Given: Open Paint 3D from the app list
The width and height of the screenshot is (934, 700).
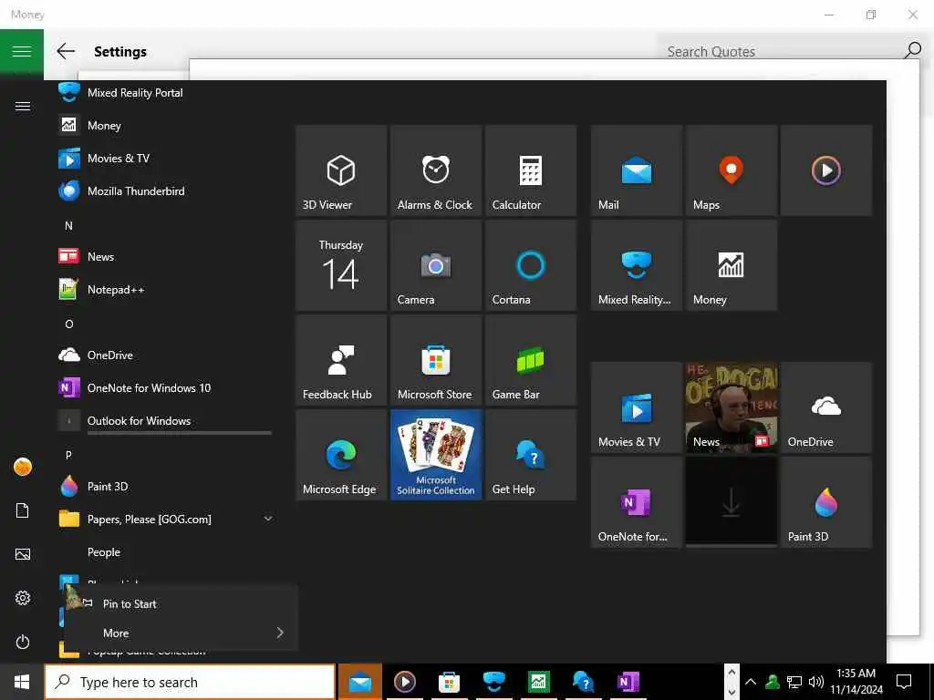Looking at the screenshot, I should (166, 487).
